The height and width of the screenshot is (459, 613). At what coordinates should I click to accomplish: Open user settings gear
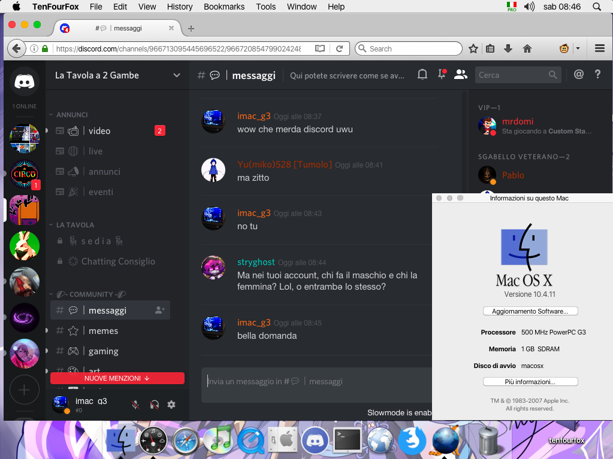171,405
